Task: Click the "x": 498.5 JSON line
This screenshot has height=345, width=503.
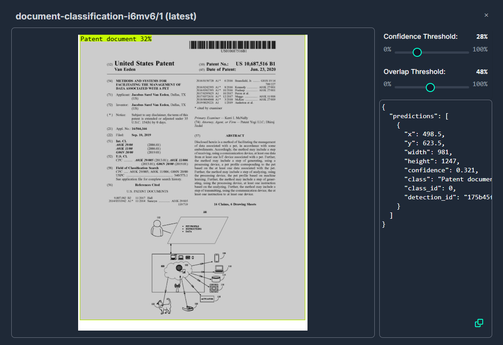Action: (424, 134)
